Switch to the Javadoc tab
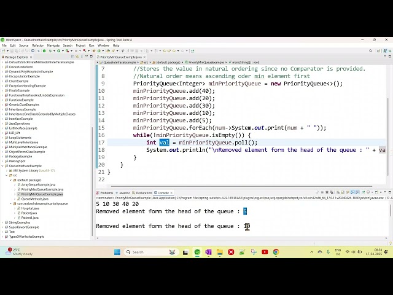The height and width of the screenshot is (295, 393). coord(123,193)
